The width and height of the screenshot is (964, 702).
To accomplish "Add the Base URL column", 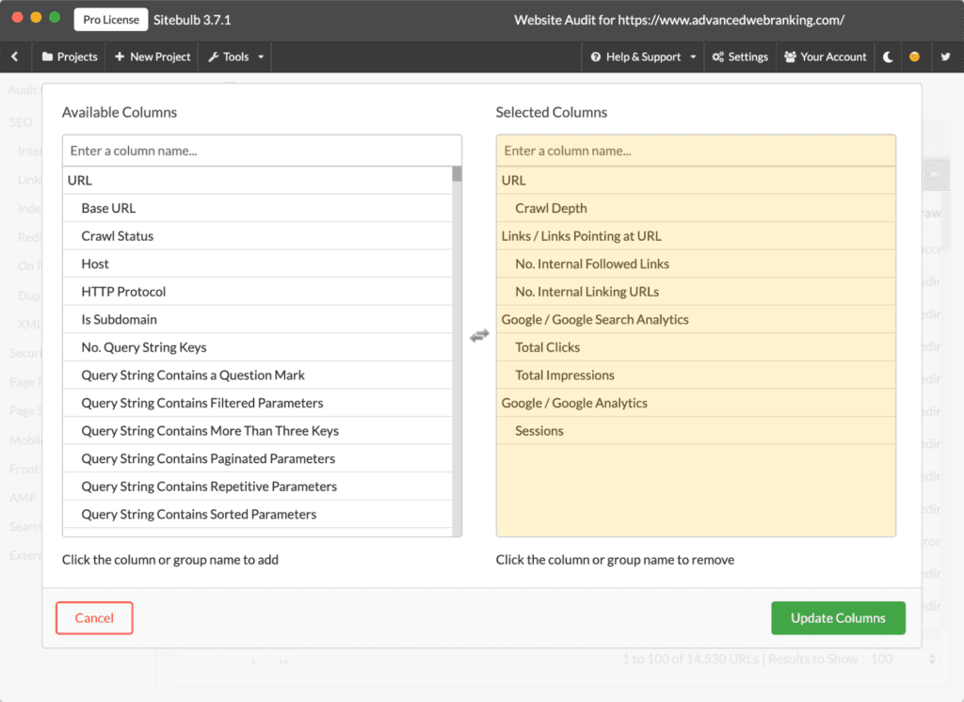I will (x=257, y=208).
